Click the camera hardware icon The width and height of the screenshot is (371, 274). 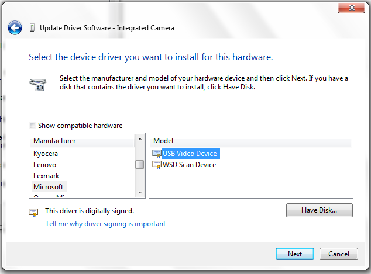[36, 84]
